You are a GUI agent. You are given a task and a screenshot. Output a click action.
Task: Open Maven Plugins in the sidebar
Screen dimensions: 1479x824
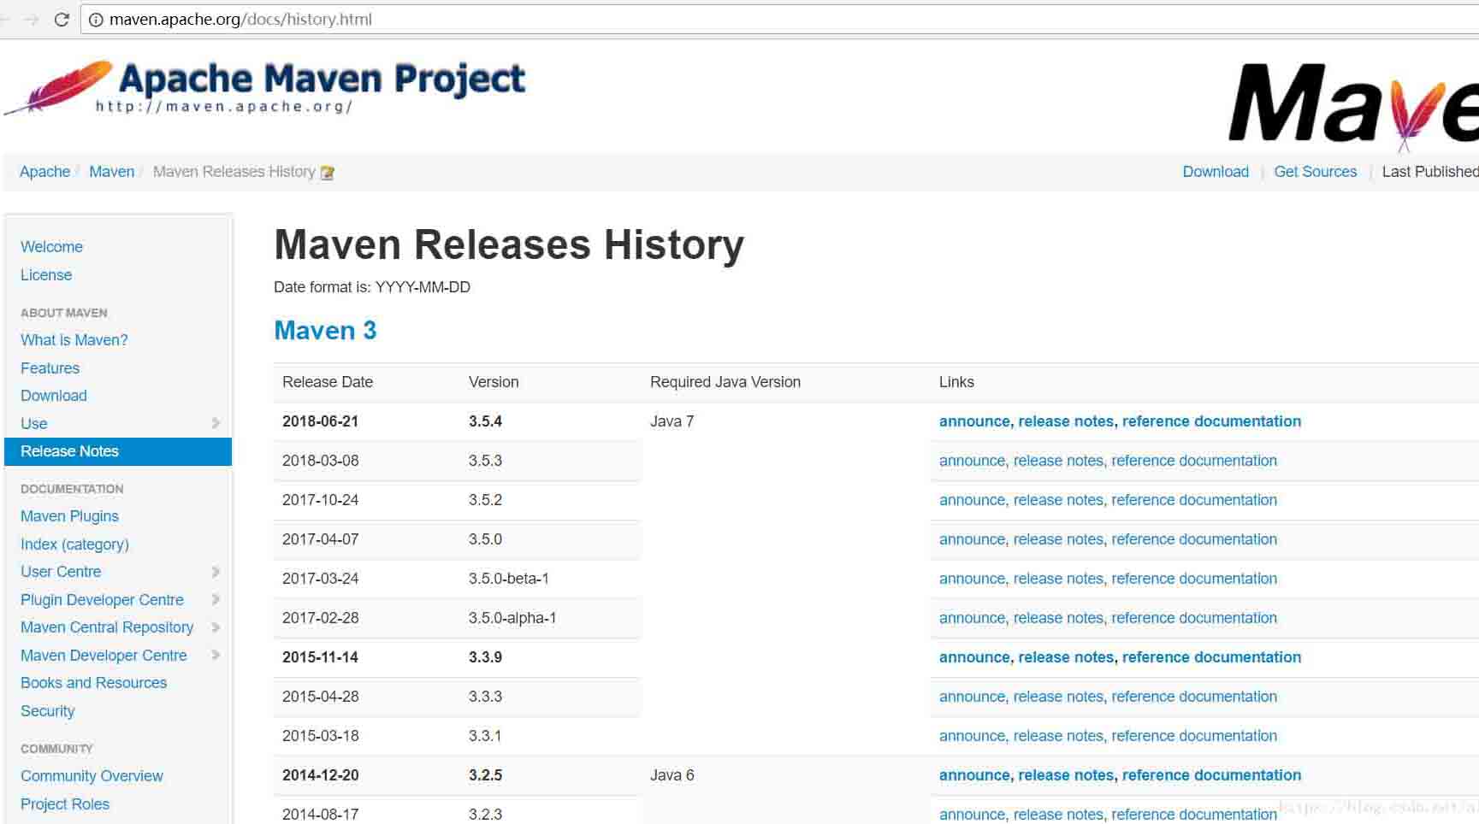(x=69, y=515)
